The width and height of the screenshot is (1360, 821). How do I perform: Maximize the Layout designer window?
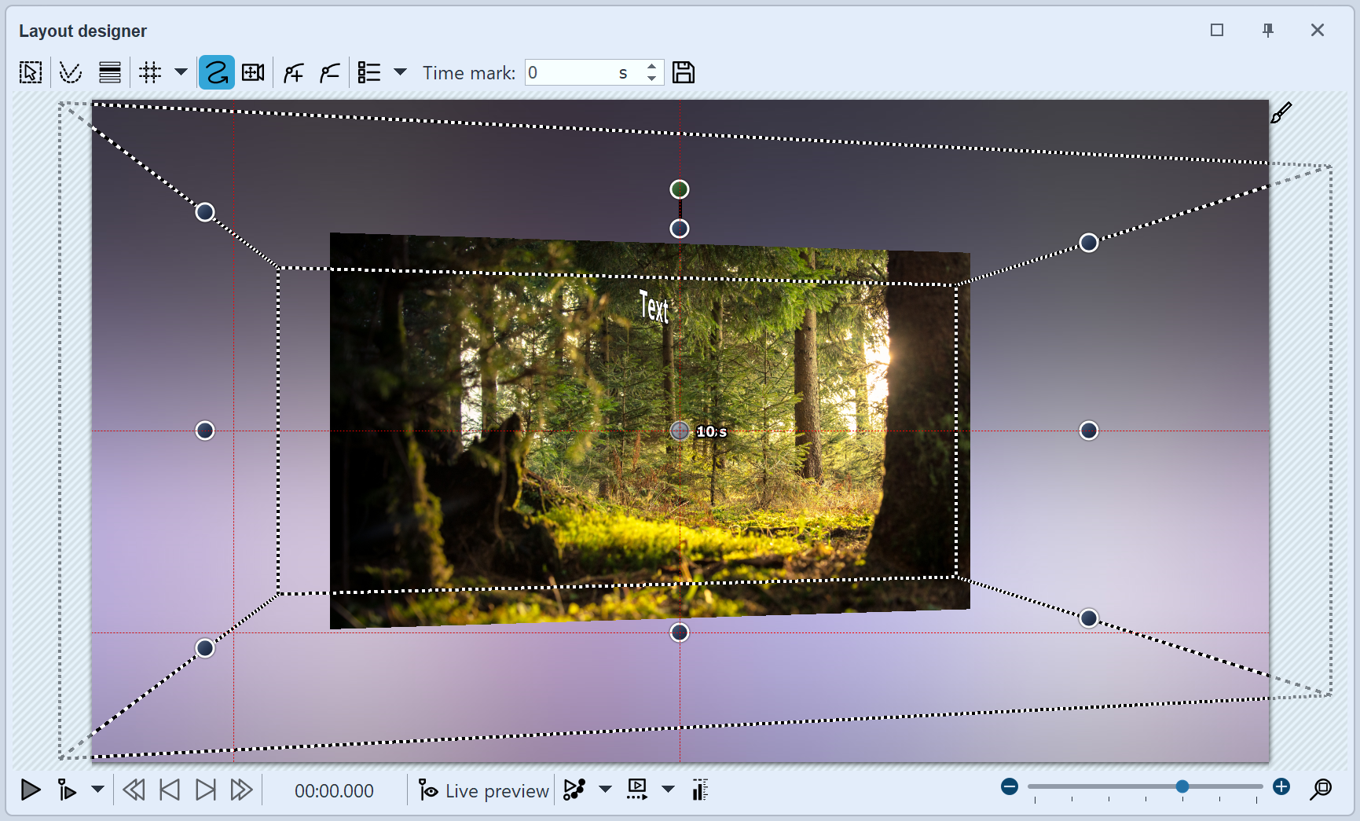pyautogui.click(x=1218, y=31)
